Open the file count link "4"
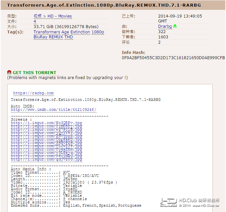This screenshot has height=212, width=226. point(35,21)
